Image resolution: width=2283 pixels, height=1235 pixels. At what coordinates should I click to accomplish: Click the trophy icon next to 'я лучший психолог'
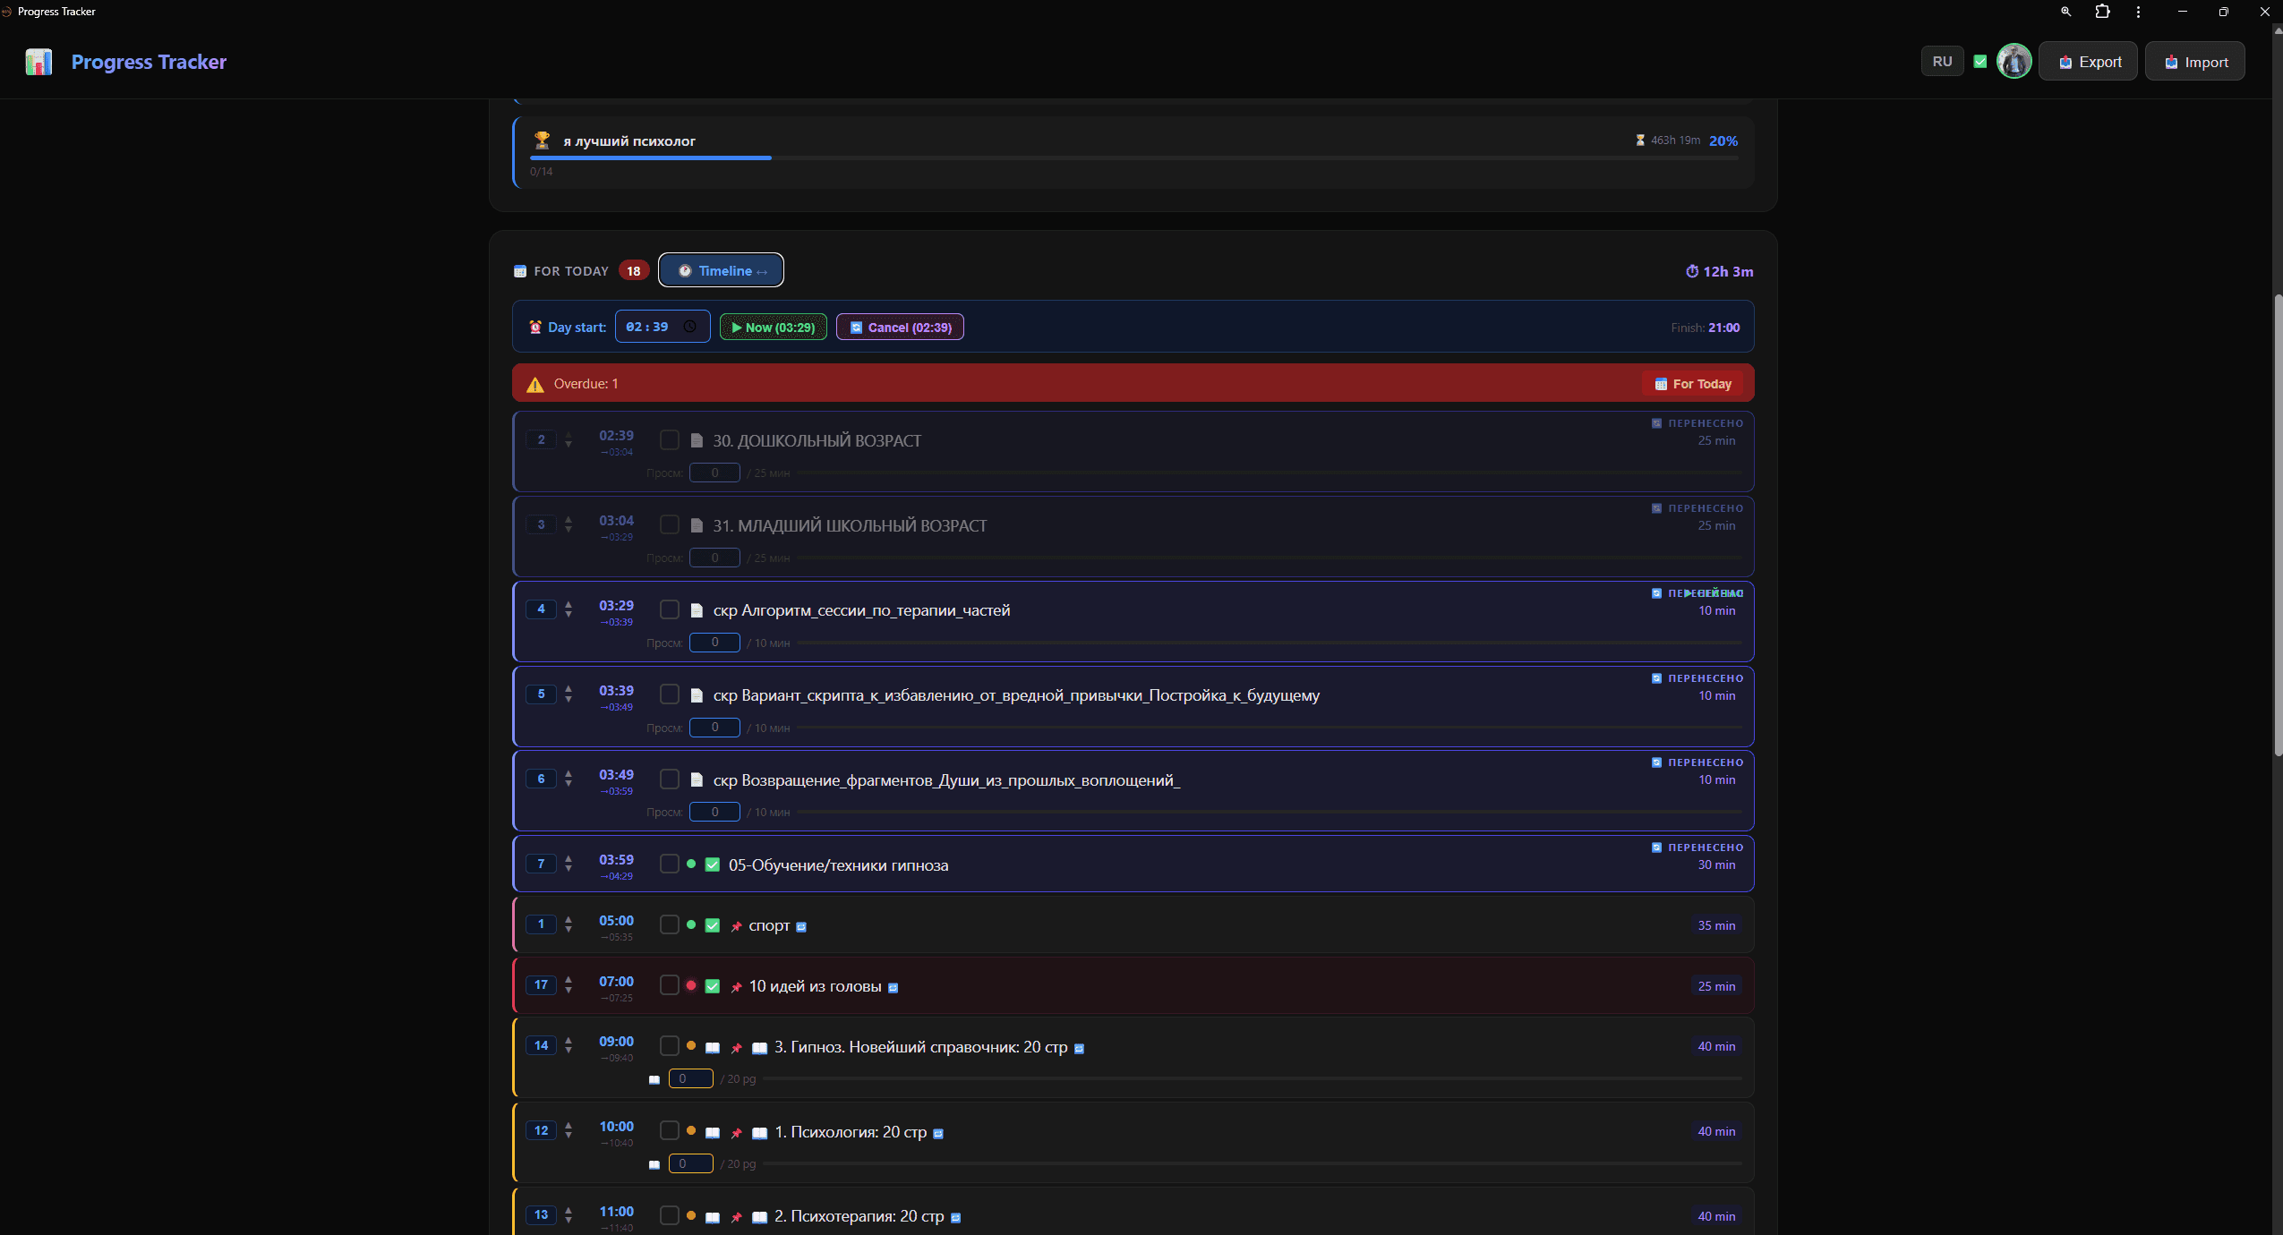tap(542, 140)
